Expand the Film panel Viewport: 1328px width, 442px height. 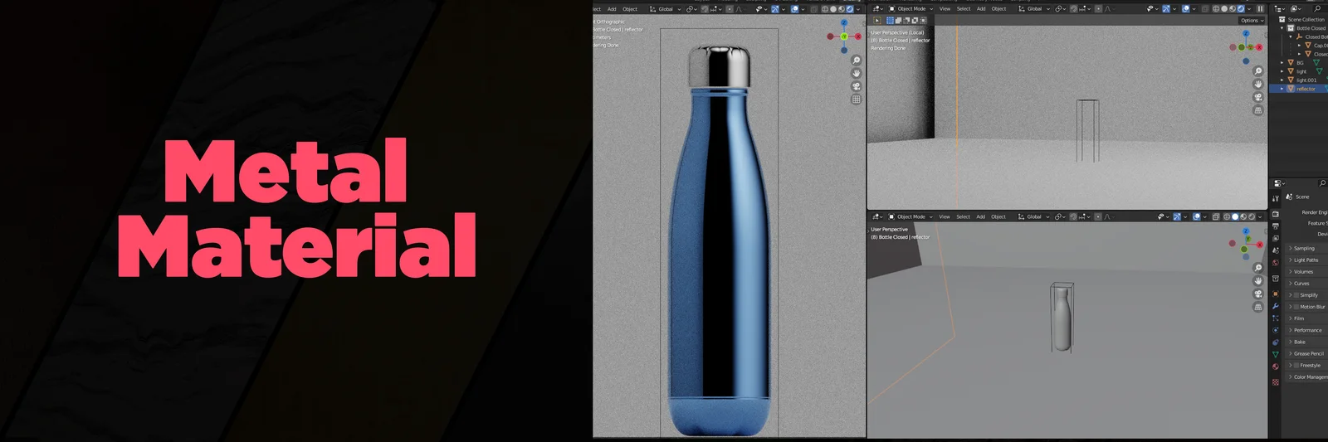point(1307,318)
